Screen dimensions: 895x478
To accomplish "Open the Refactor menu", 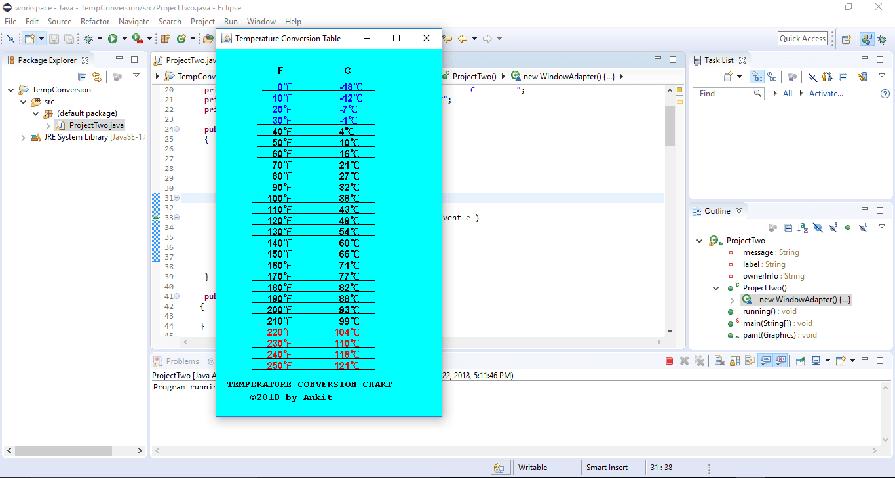I will 95,22.
